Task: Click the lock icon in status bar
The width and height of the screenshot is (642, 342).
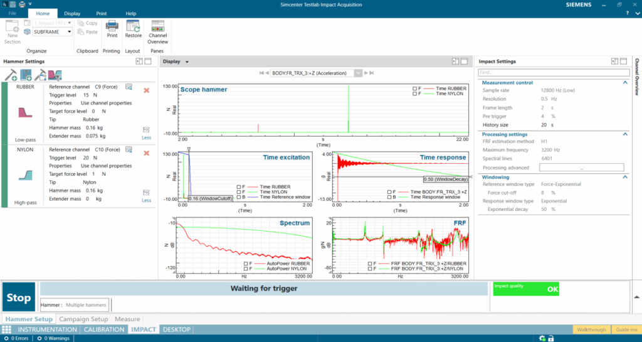Action: click(x=550, y=339)
